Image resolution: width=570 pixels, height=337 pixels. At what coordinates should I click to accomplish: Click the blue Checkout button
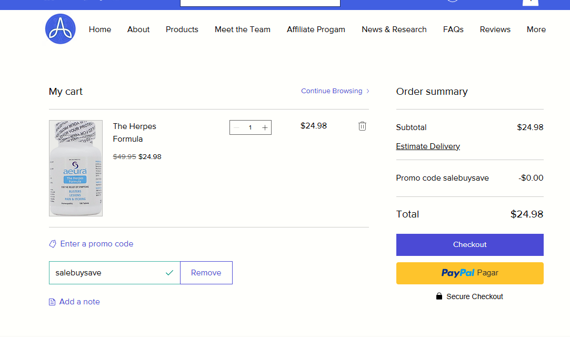click(x=469, y=245)
